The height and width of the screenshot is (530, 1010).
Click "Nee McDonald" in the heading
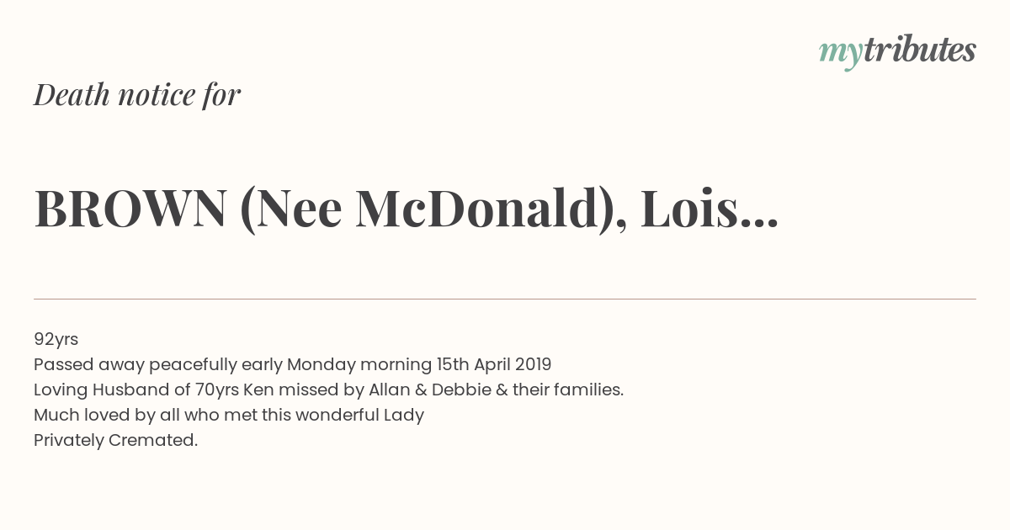pyautogui.click(x=434, y=209)
